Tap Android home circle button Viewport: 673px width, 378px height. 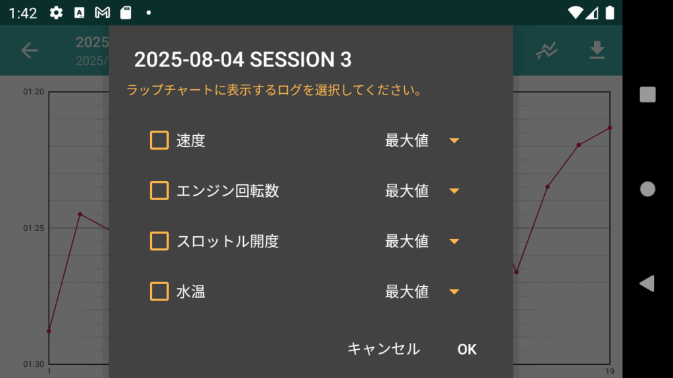coord(647,189)
